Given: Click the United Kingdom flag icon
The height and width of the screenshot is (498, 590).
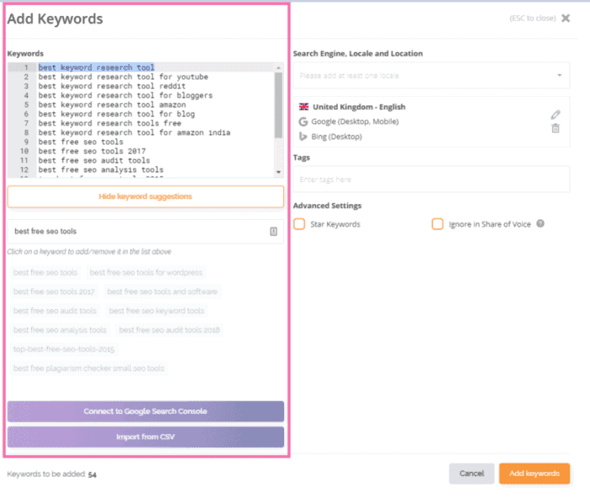Looking at the screenshot, I should coord(303,107).
